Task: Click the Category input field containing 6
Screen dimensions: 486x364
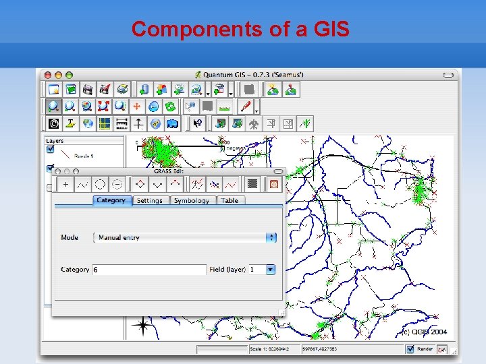Action: point(149,270)
